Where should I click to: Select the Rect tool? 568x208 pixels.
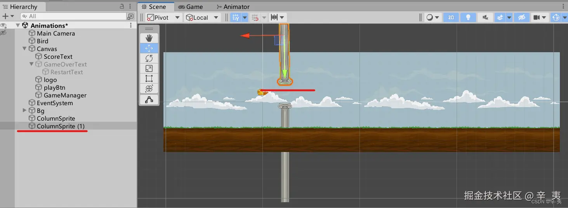pyautogui.click(x=149, y=78)
